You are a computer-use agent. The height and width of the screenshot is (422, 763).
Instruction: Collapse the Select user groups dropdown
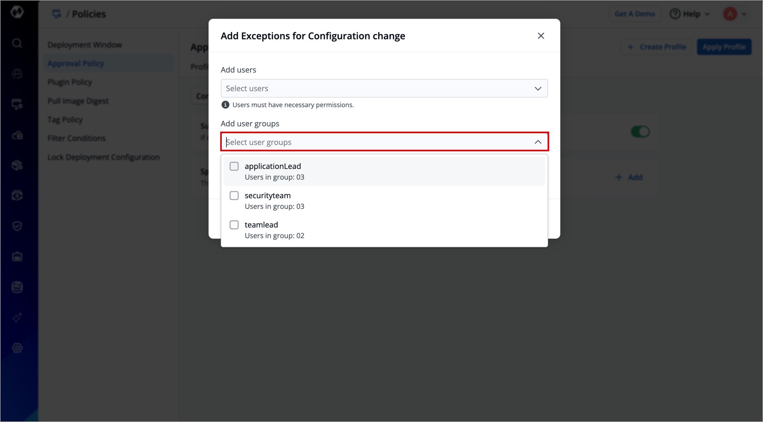point(538,142)
